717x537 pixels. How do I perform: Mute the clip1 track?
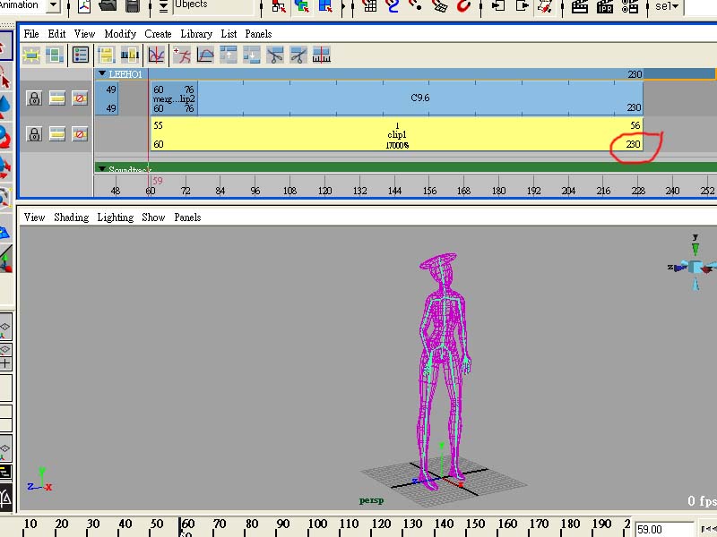pyautogui.click(x=80, y=134)
